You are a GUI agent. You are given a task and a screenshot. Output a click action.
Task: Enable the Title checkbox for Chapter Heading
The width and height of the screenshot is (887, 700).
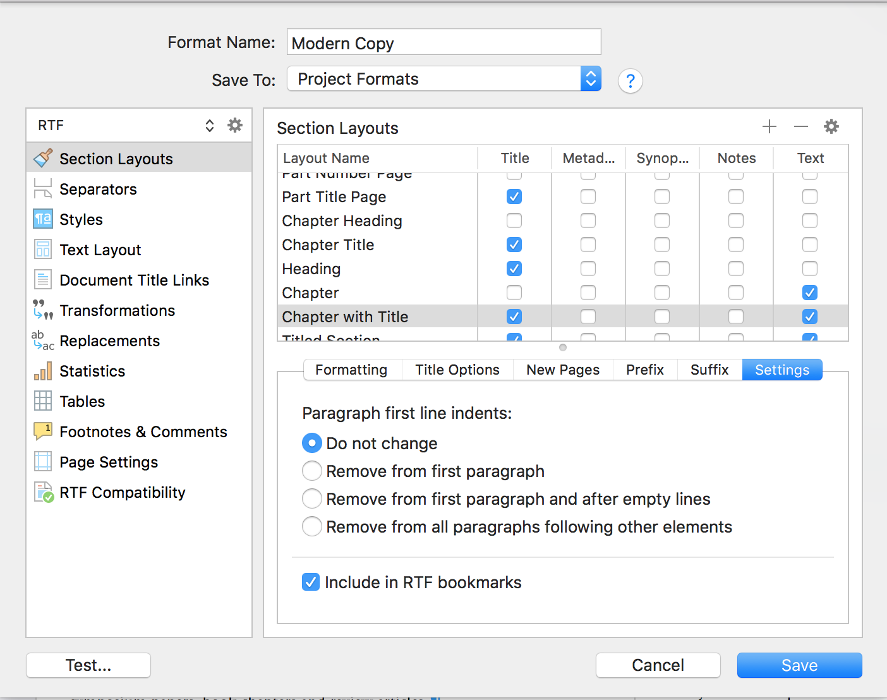pyautogui.click(x=514, y=220)
